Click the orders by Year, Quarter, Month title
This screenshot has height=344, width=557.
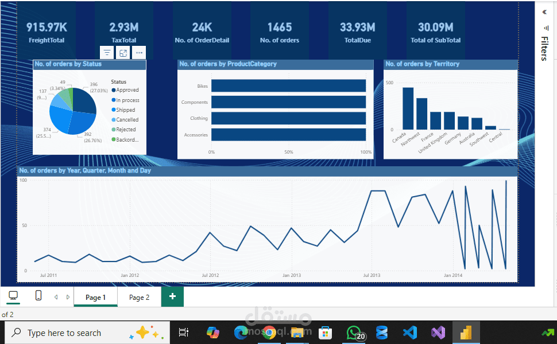coord(85,171)
